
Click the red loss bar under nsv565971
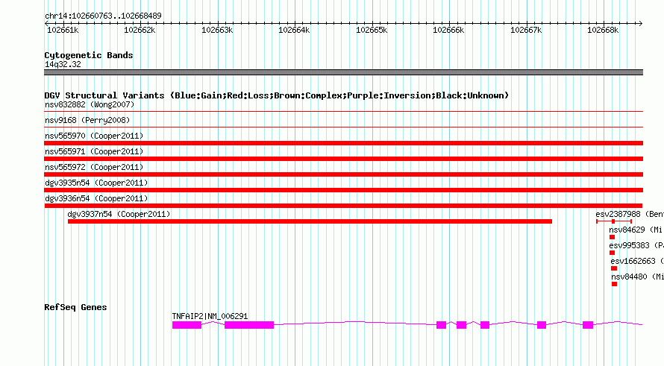(343, 159)
